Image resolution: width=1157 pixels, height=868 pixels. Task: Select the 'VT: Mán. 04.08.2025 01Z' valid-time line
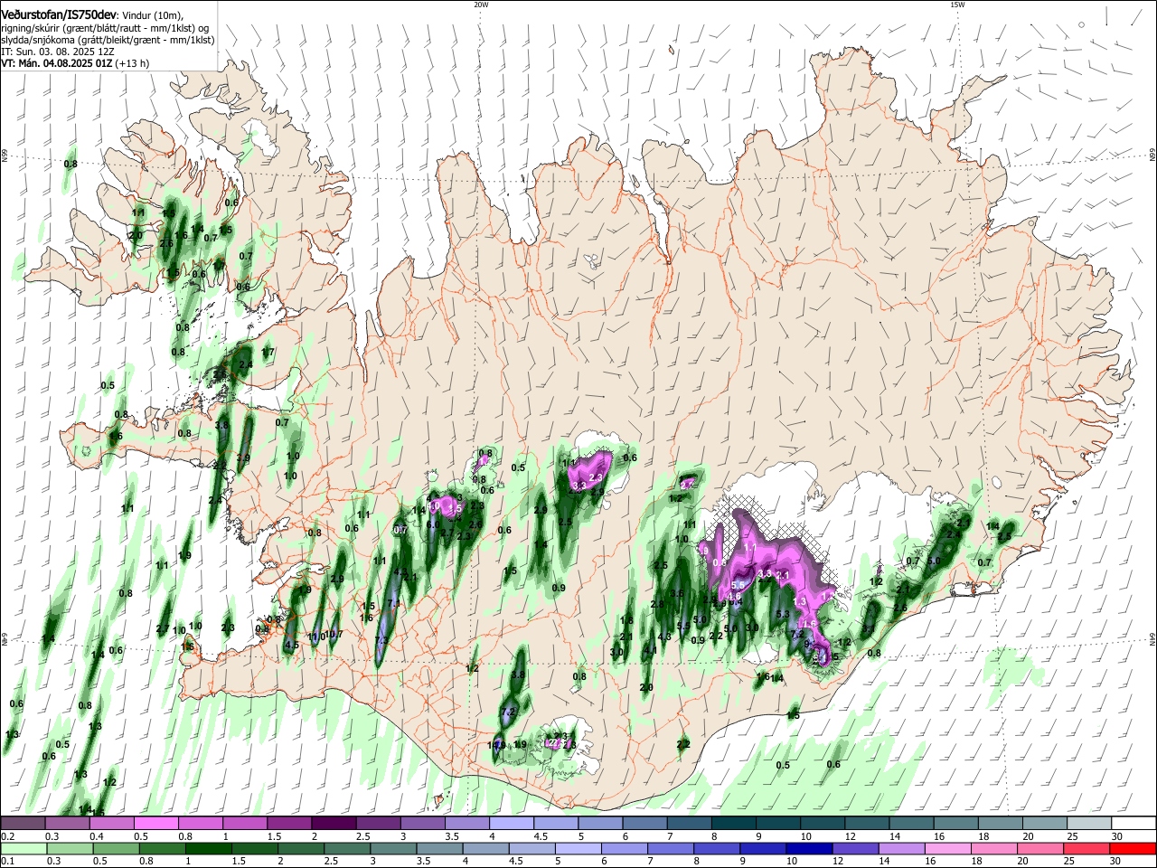tap(56, 63)
